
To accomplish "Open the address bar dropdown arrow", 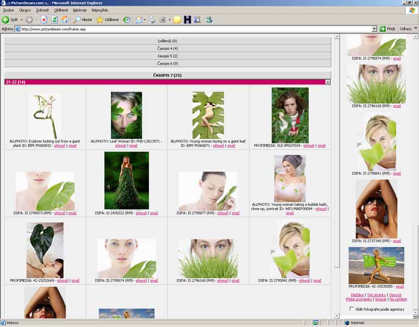I will click(x=374, y=29).
